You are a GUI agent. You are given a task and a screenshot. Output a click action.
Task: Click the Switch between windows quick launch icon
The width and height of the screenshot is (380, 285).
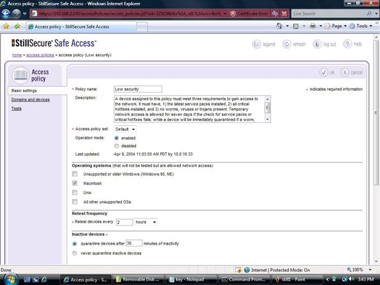(36, 280)
